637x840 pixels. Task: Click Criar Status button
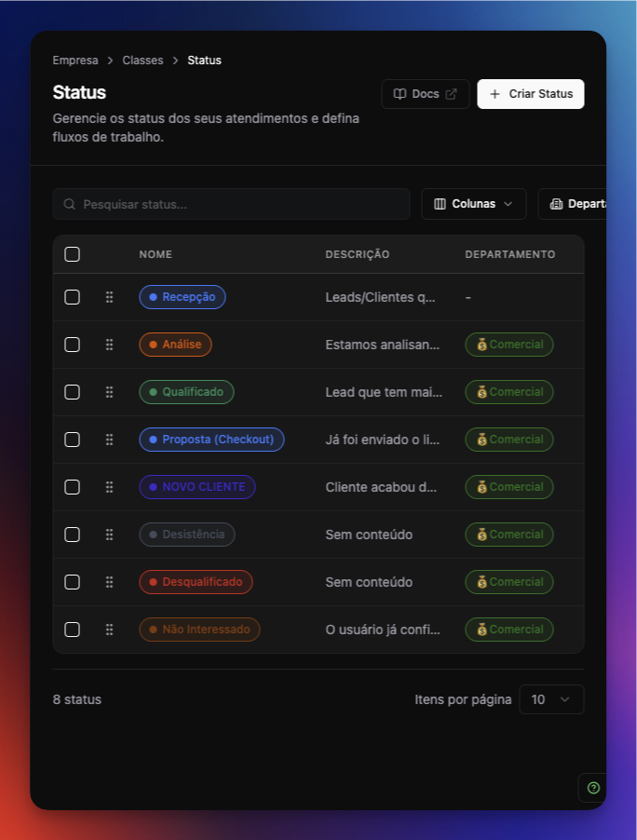(531, 94)
